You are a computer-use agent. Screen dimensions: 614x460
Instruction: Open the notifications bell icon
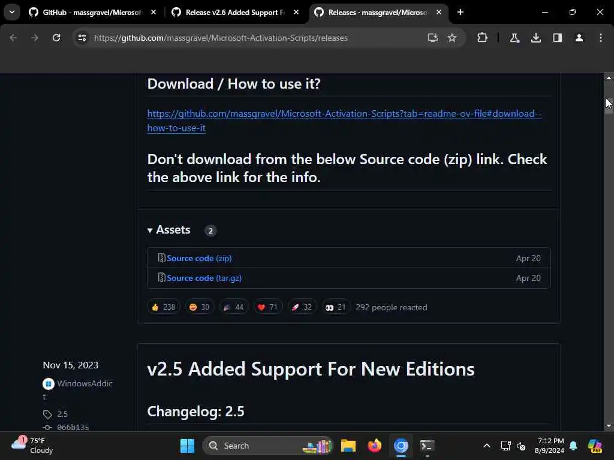point(573,446)
